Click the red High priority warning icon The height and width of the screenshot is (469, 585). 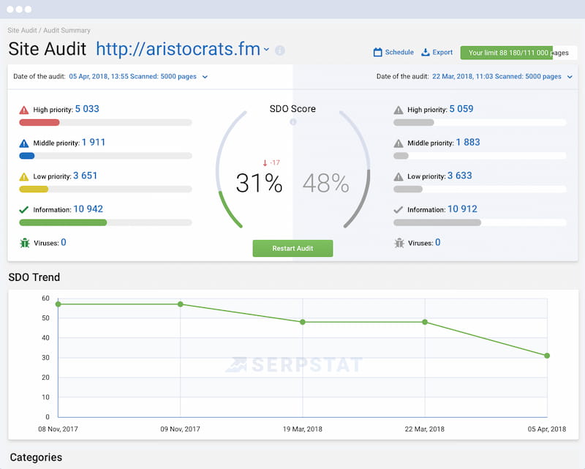[x=24, y=110]
